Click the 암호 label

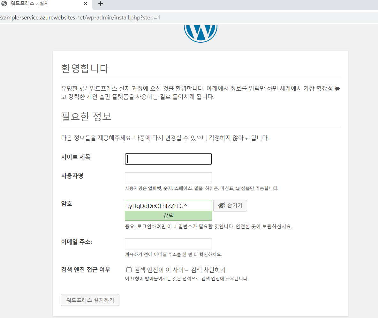(x=66, y=204)
